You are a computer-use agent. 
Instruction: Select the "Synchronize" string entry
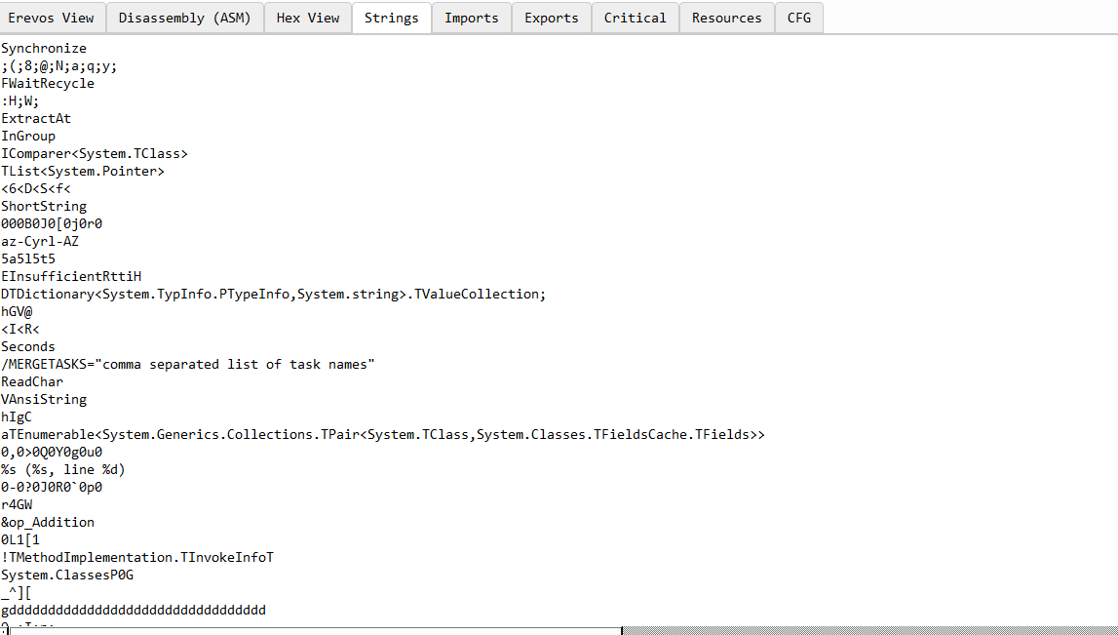click(x=44, y=48)
